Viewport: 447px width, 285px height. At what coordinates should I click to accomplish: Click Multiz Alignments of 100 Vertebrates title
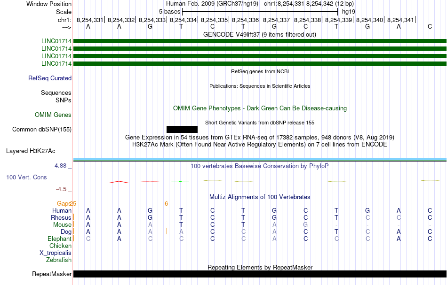[x=260, y=197]
